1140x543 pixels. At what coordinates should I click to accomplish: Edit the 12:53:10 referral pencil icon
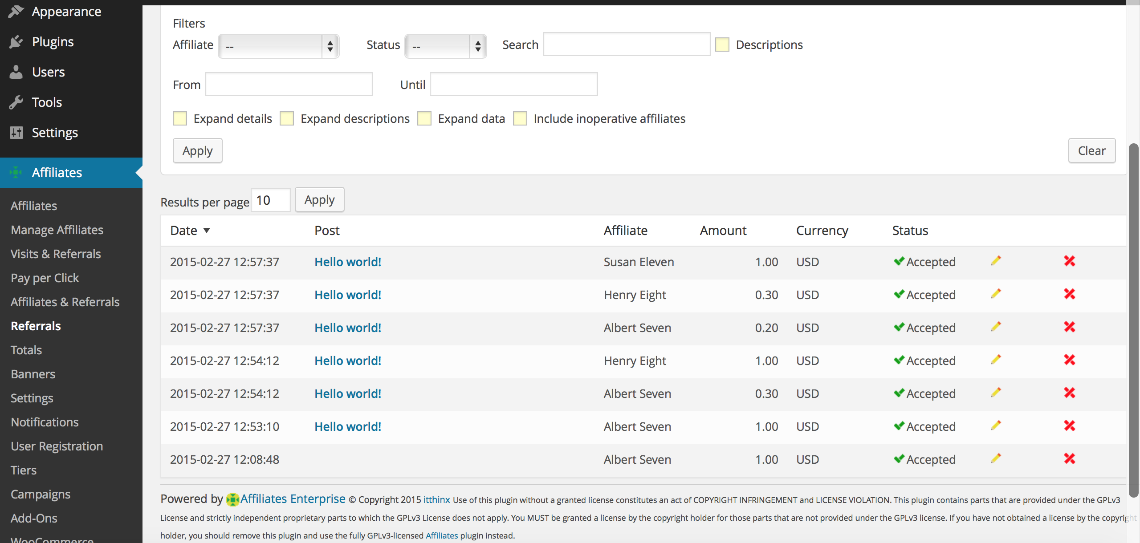996,426
